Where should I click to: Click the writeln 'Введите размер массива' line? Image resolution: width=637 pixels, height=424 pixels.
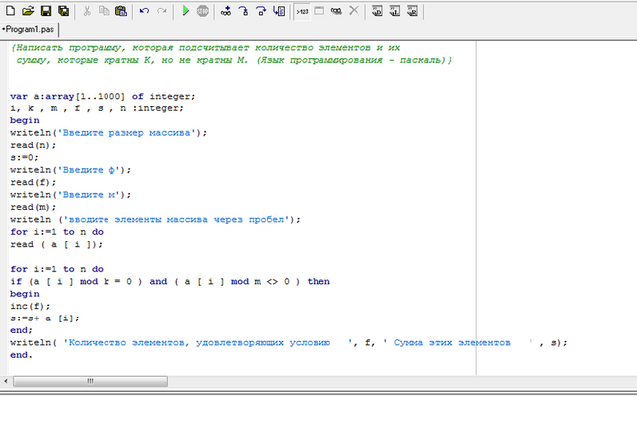pos(108,133)
